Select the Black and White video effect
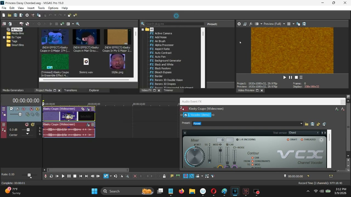 coord(164,65)
